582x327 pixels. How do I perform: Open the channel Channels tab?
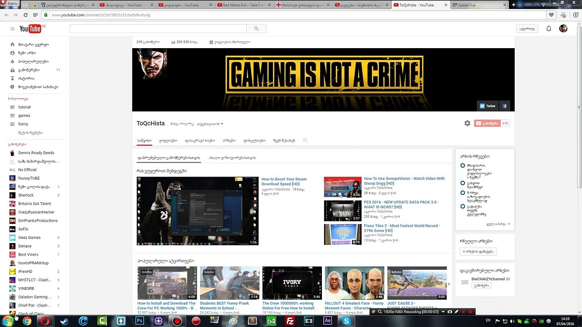tap(229, 140)
